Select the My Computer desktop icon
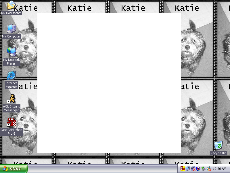Image resolution: width=230 pixels, height=173 pixels. (x=11, y=29)
